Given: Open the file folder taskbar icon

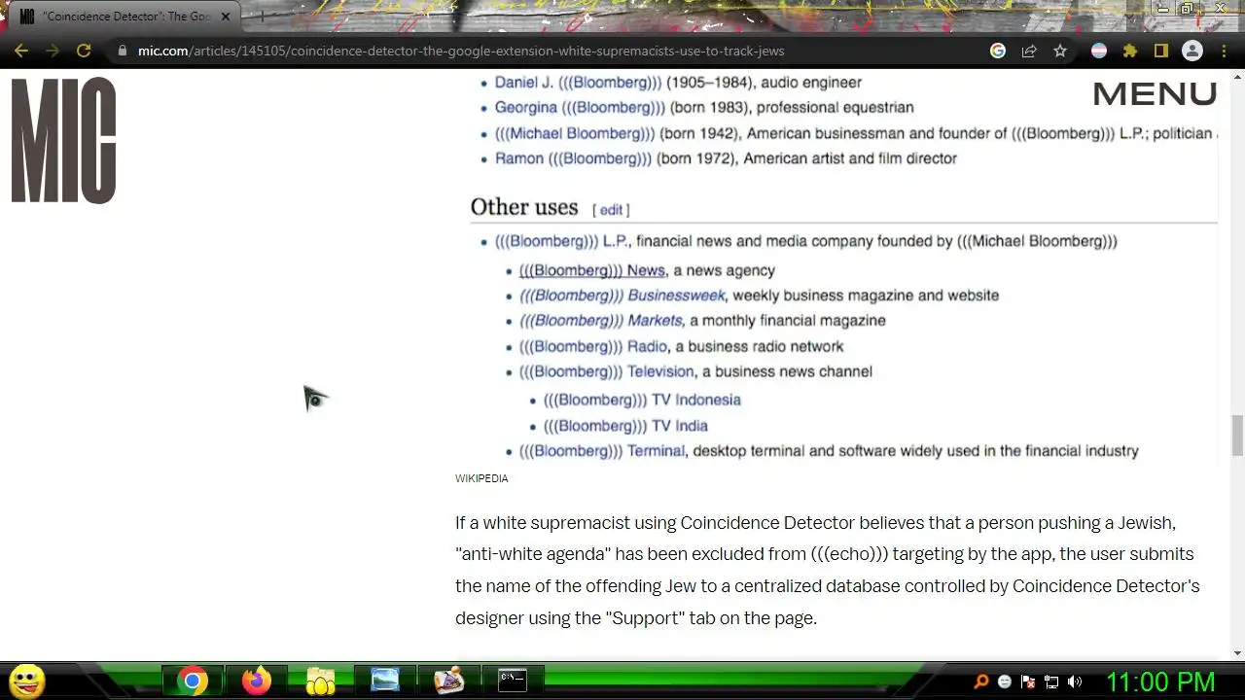Looking at the screenshot, I should [321, 681].
